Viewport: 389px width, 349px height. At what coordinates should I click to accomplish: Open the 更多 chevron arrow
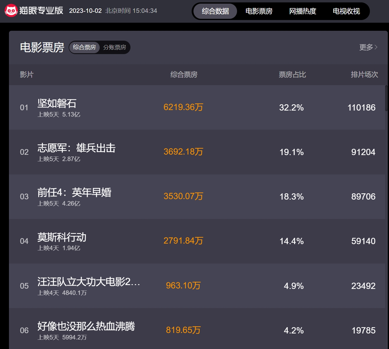(x=376, y=47)
